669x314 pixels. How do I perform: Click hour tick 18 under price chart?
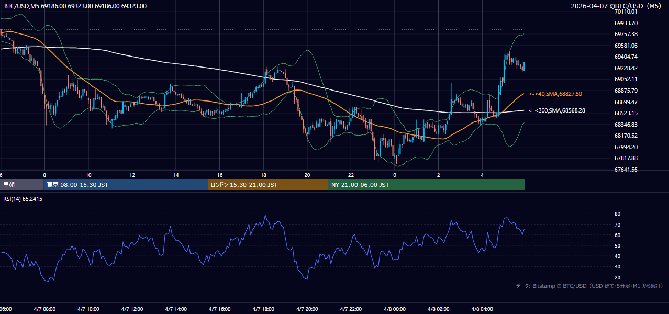[264, 175]
